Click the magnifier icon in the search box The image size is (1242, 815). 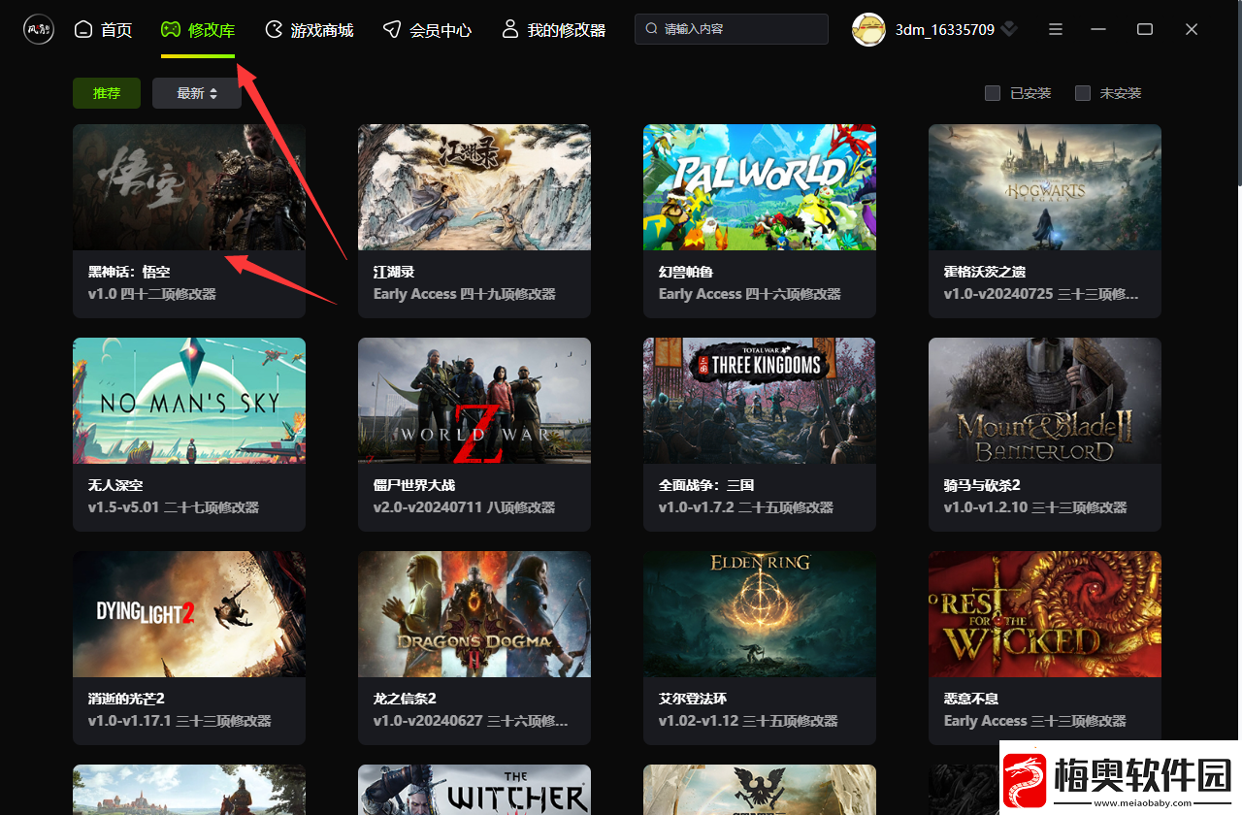click(x=652, y=29)
